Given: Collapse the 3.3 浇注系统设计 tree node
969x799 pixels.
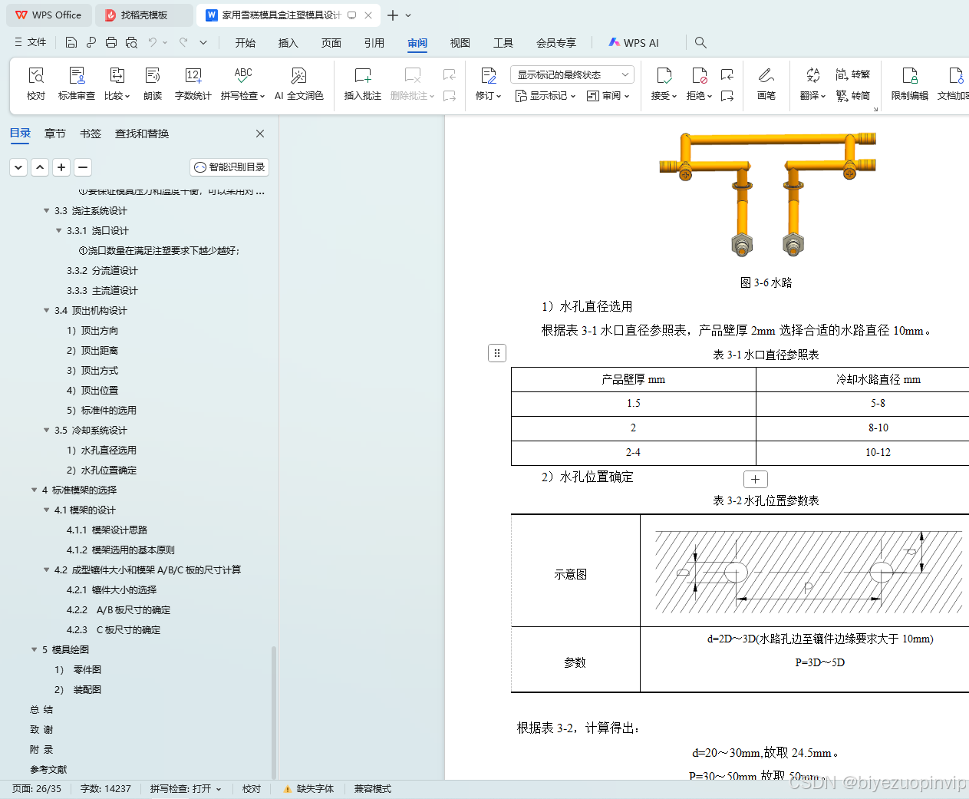Looking at the screenshot, I should click(x=47, y=210).
